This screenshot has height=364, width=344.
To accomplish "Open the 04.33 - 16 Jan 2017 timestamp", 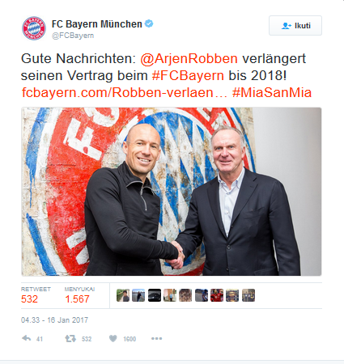I will tap(54, 320).
